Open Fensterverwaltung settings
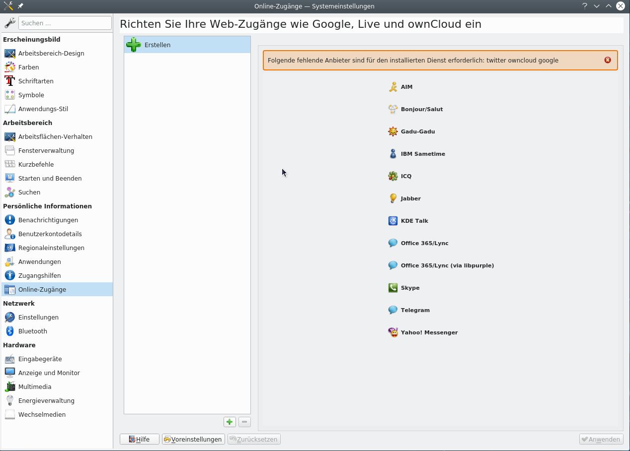The width and height of the screenshot is (630, 451). coord(57,150)
